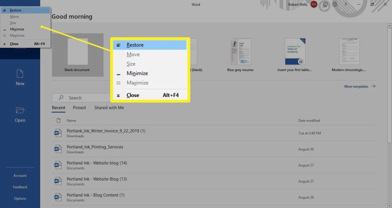Switch to the Pinned tab
Screen dimensions: 392x208
point(79,108)
